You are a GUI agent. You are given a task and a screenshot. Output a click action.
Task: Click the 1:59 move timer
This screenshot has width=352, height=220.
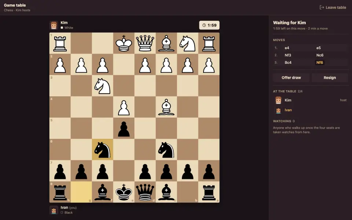pos(209,25)
